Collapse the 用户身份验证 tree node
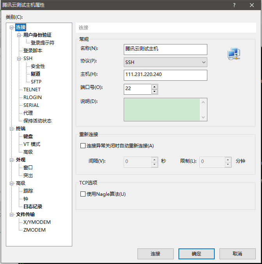The height and width of the screenshot is (264, 262). point(19,35)
